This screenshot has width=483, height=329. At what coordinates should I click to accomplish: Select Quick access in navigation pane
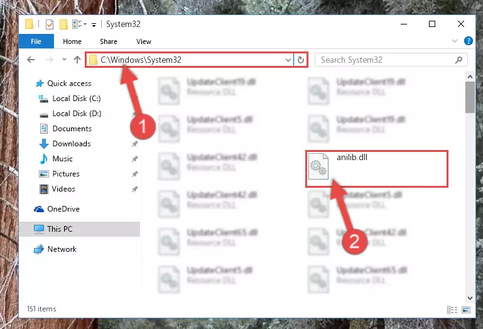point(69,83)
